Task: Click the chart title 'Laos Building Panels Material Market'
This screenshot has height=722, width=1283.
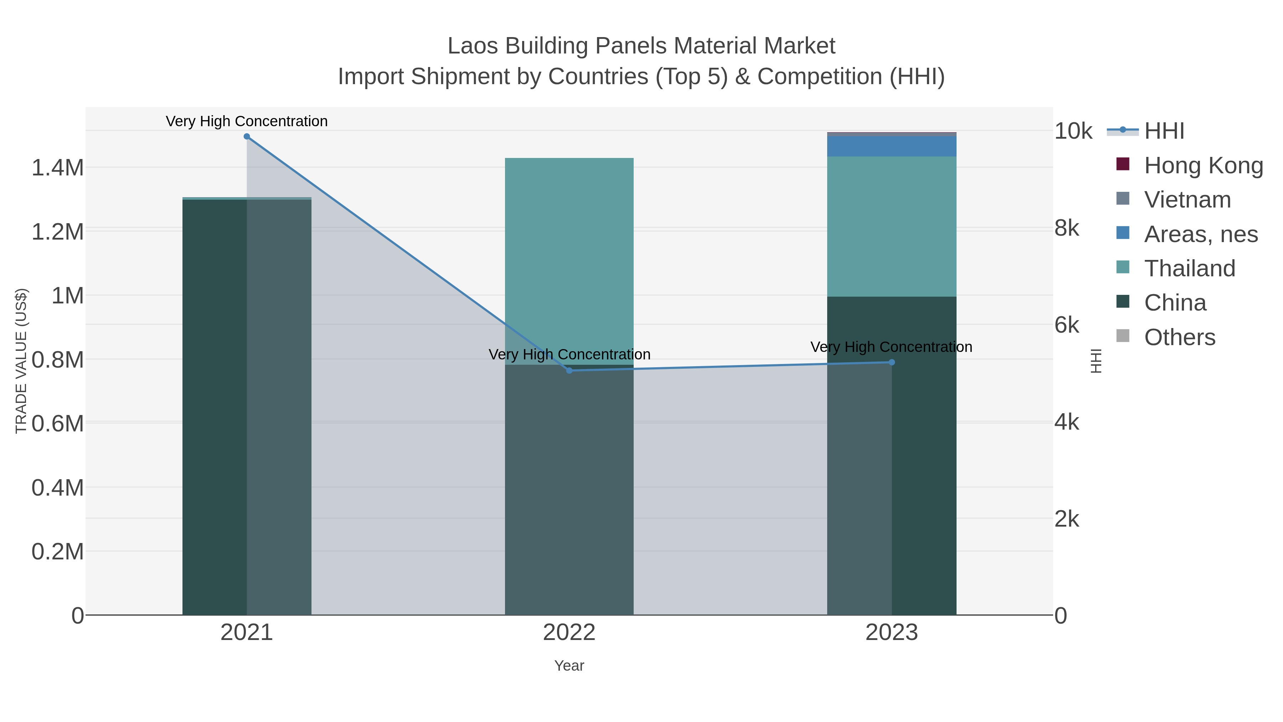Action: click(x=641, y=46)
